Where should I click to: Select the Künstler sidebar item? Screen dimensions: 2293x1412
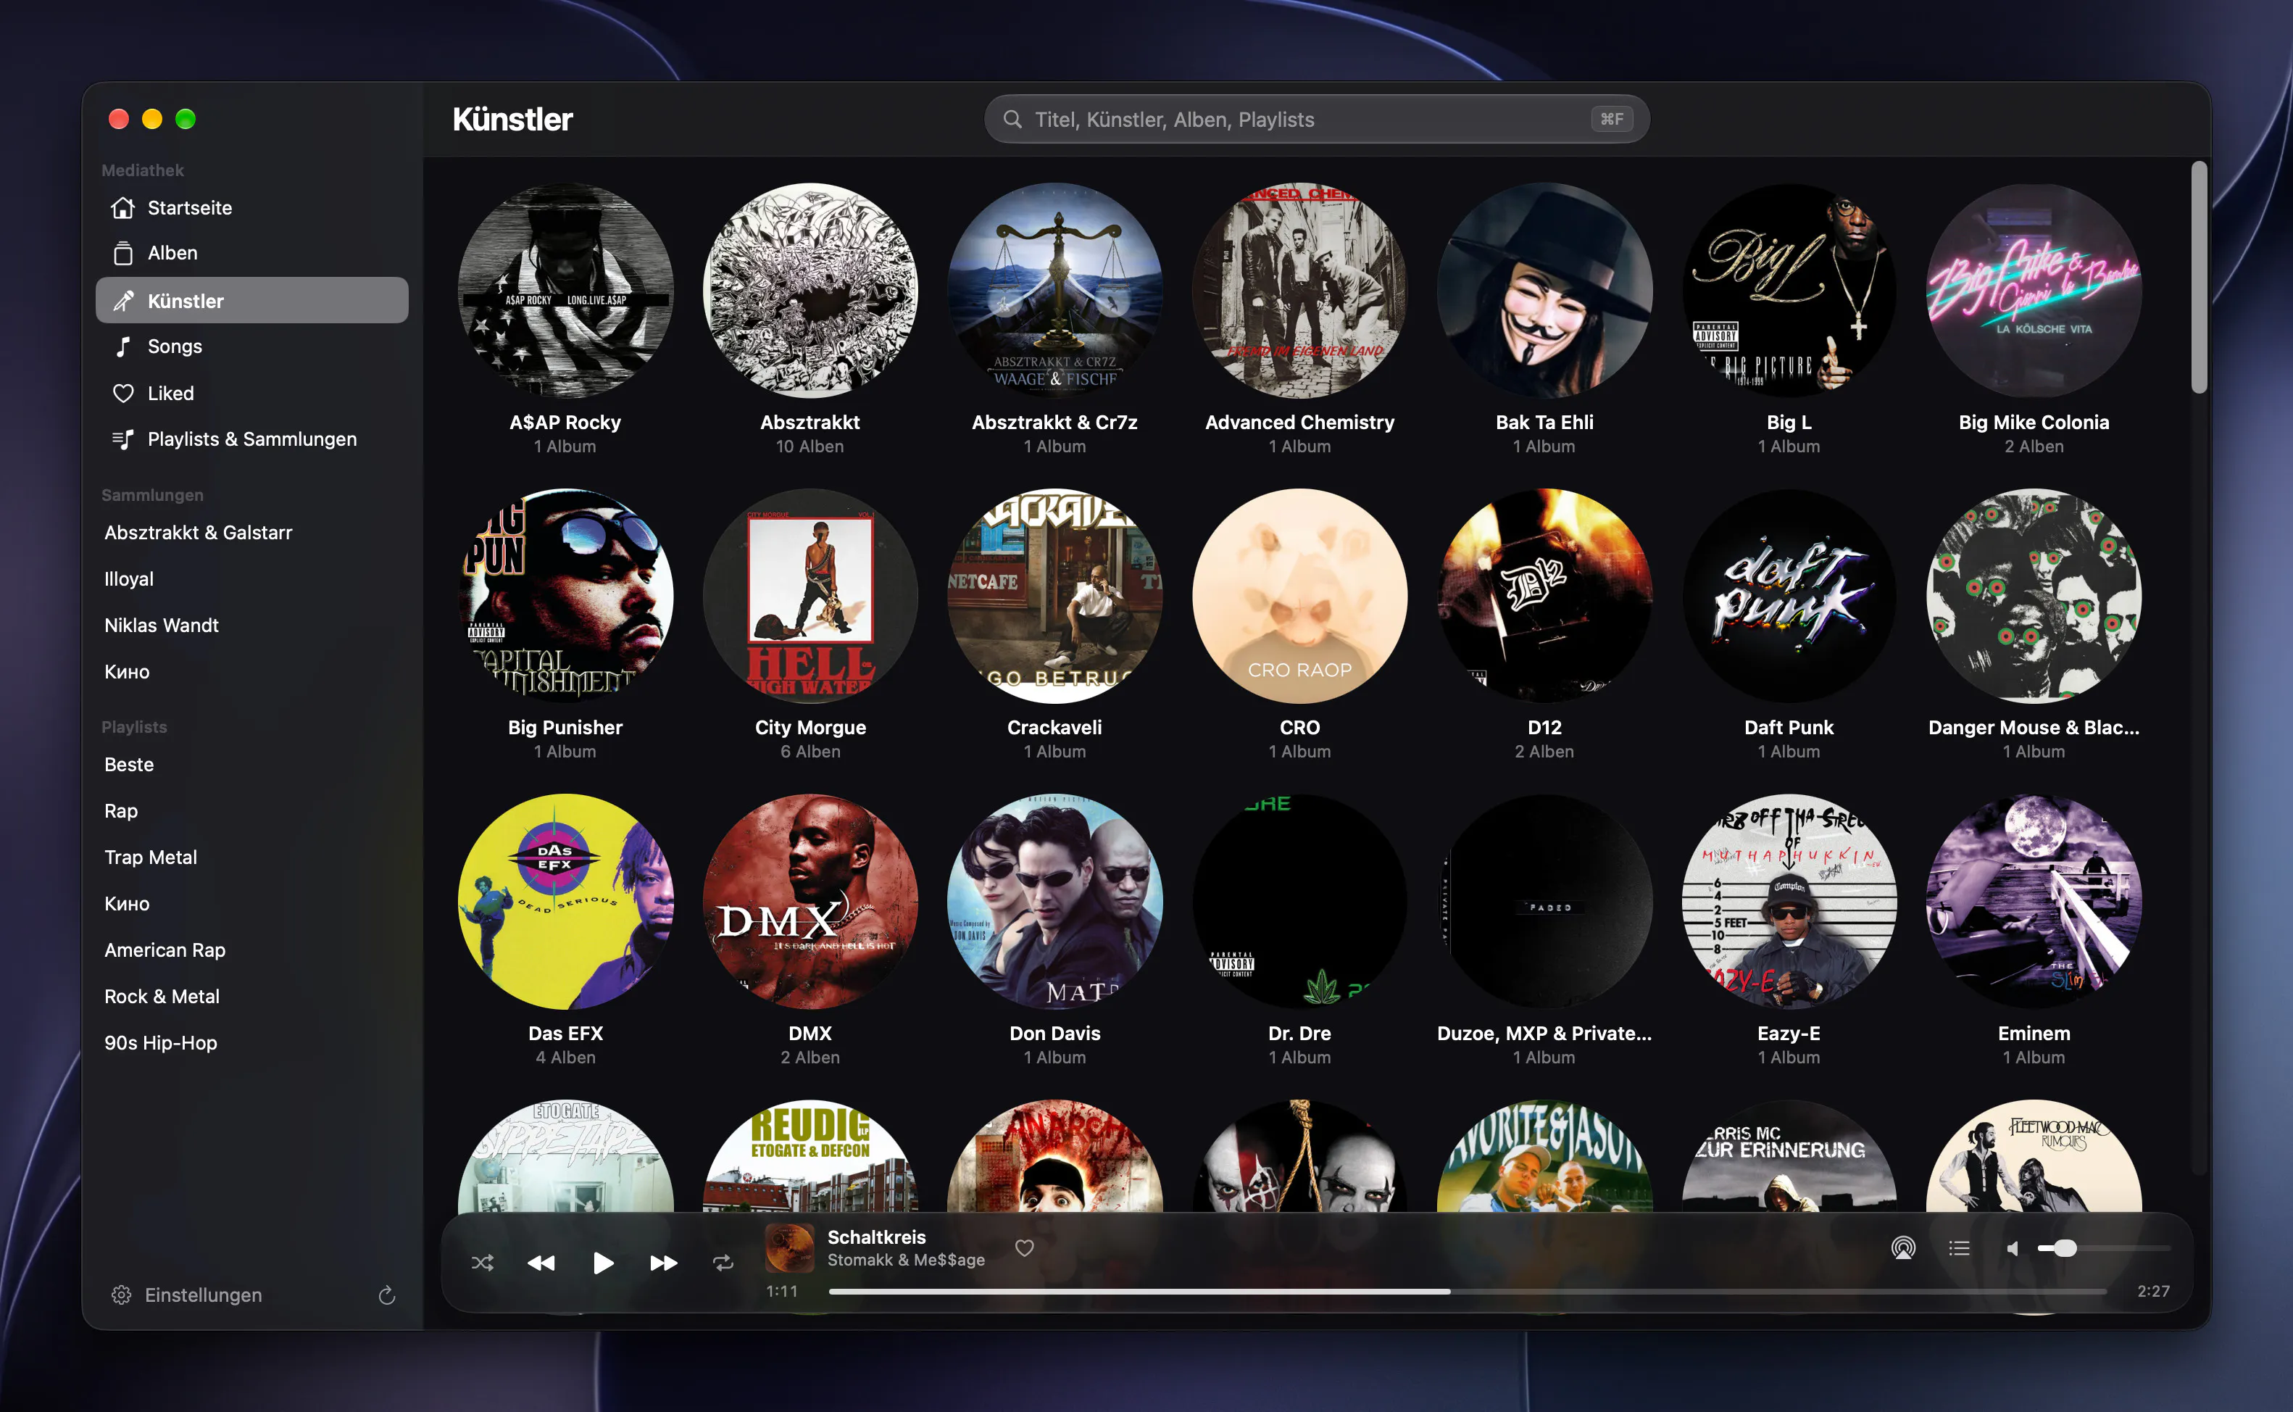tap(252, 301)
